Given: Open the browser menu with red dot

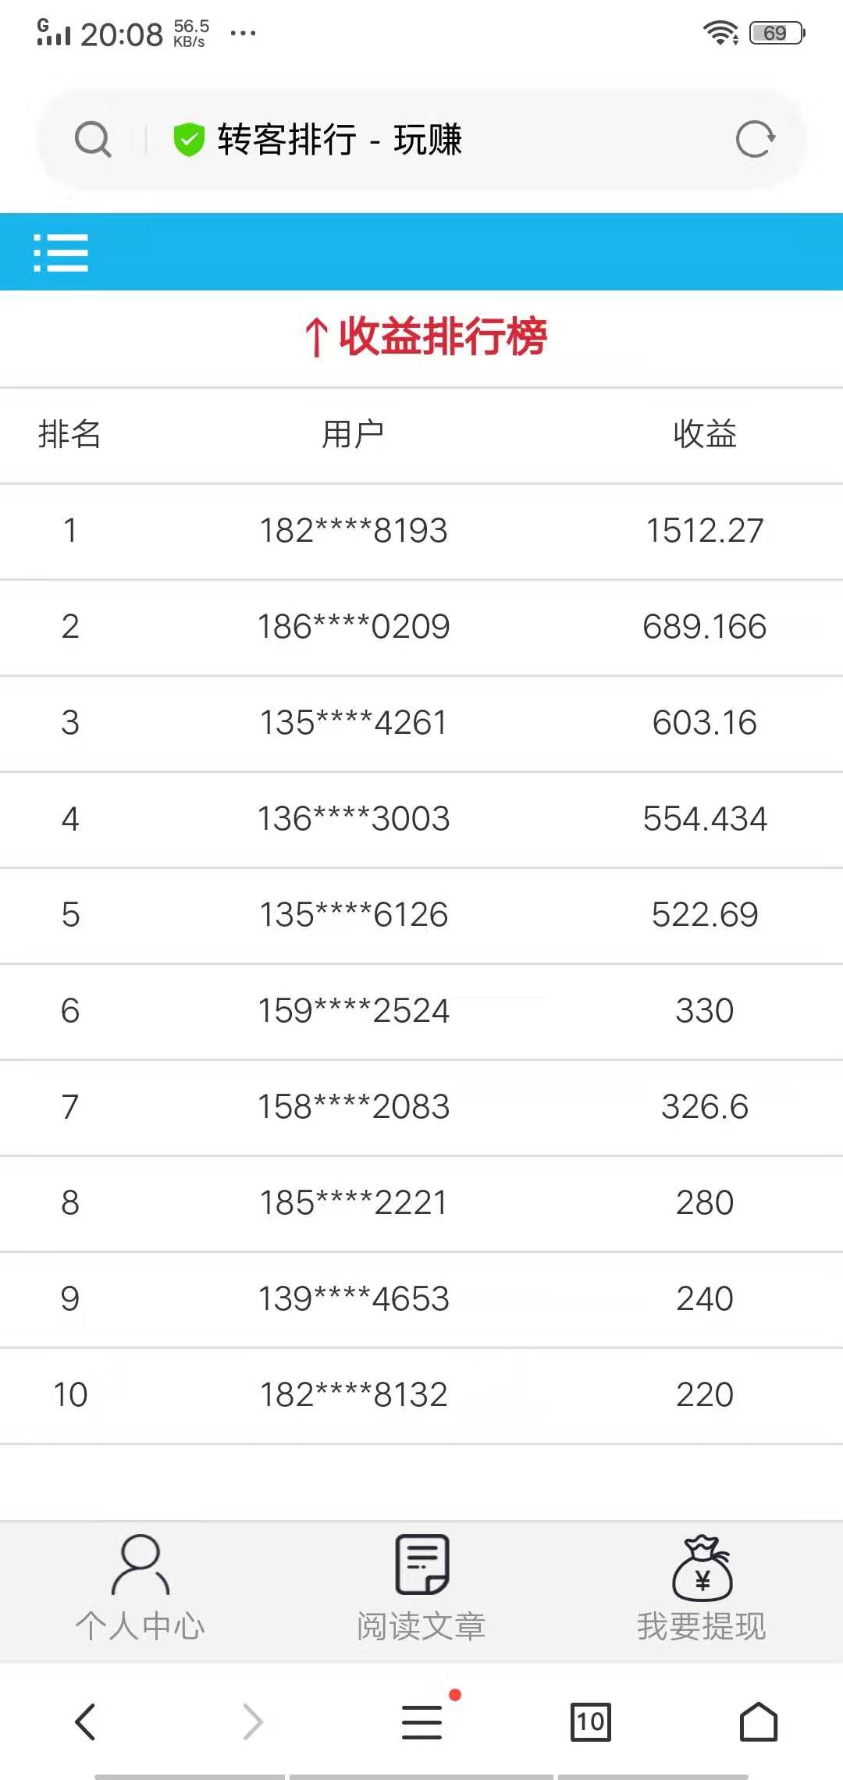Looking at the screenshot, I should (x=422, y=1721).
